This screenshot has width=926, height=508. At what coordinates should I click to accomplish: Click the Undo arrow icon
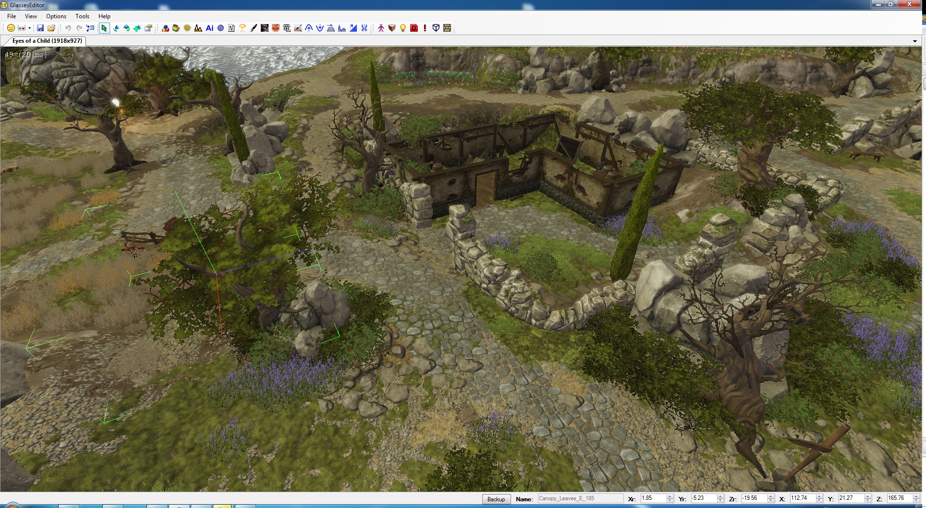point(68,28)
